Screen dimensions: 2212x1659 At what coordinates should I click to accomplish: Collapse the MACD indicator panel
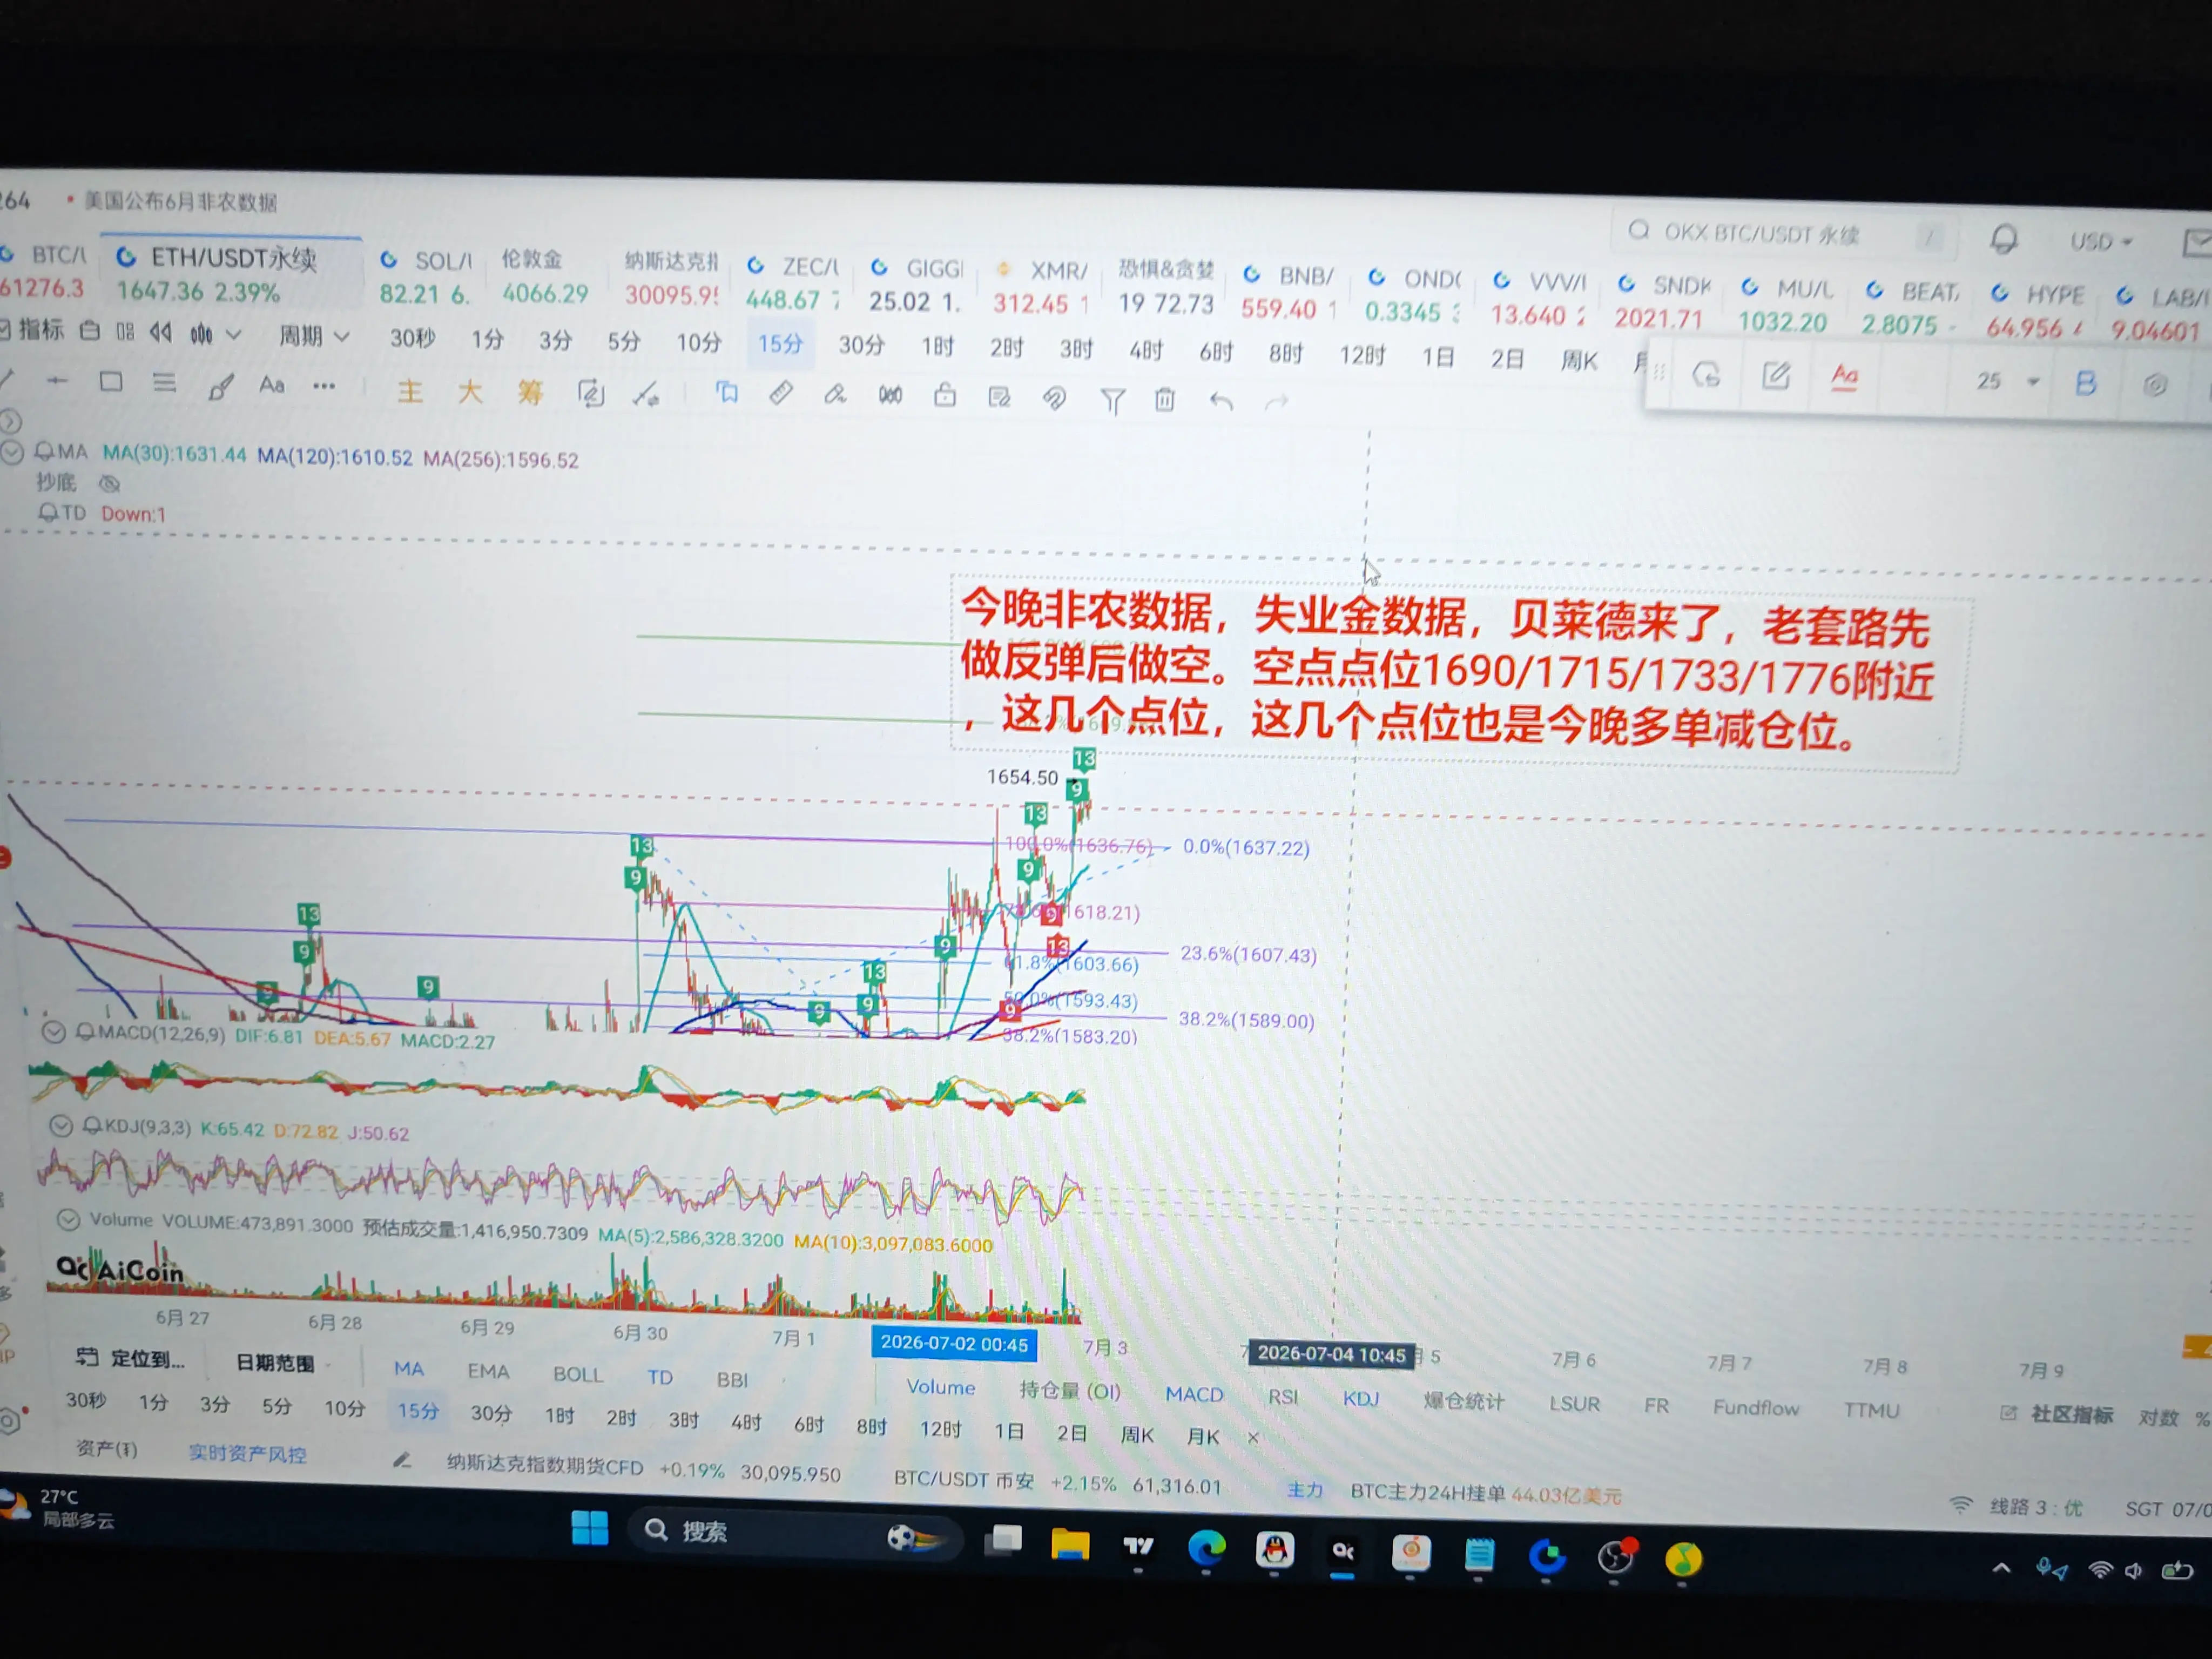coord(54,1031)
